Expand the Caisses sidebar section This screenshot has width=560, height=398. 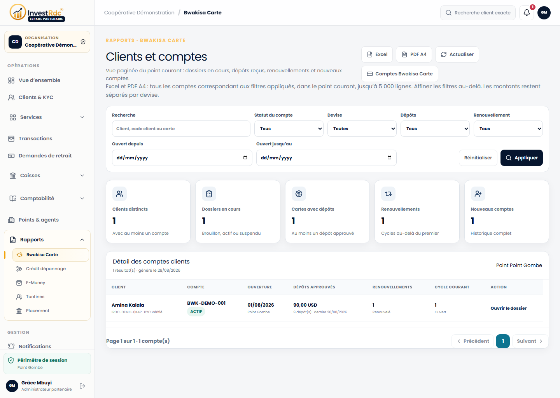tap(47, 175)
